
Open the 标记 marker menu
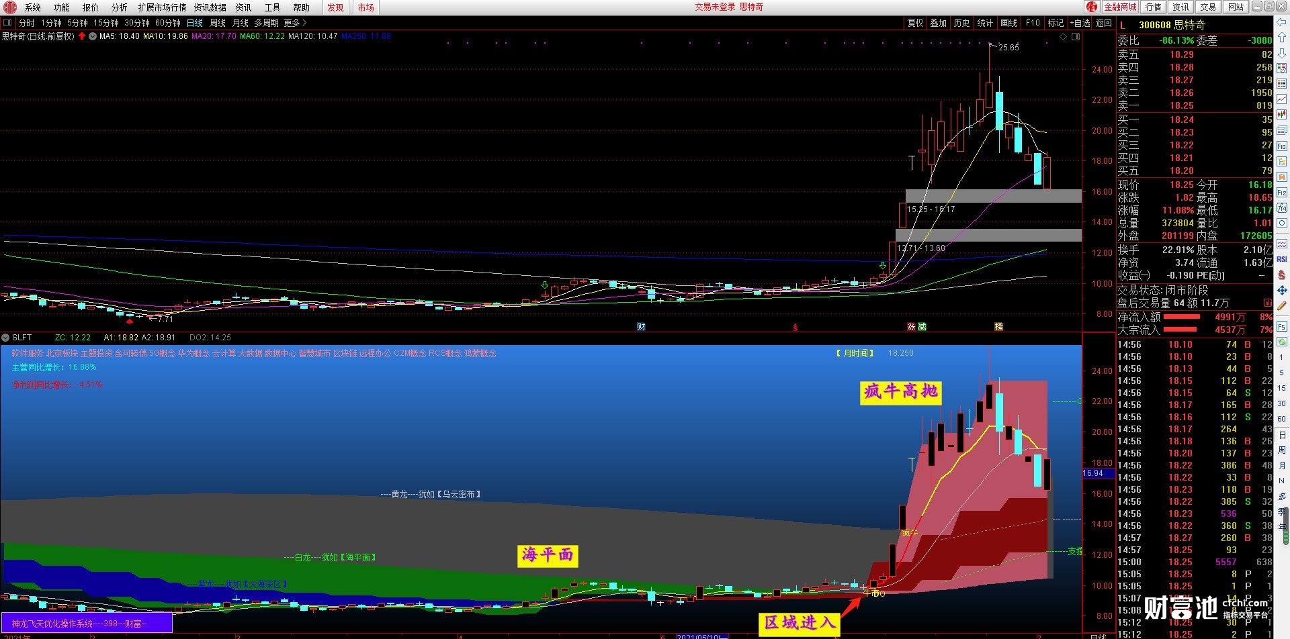(1056, 23)
